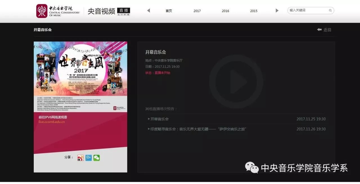Click the 央音视频 直播 LIVE site title
360x184 pixels.
[x=109, y=11]
